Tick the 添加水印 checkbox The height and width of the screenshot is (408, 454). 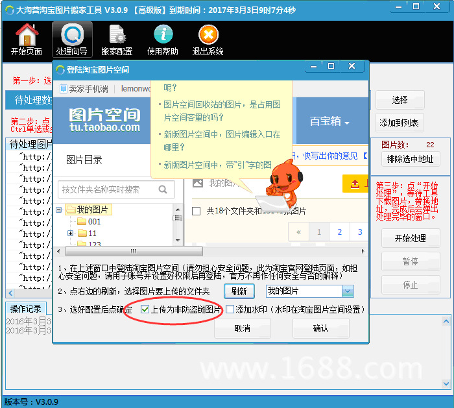coord(230,309)
